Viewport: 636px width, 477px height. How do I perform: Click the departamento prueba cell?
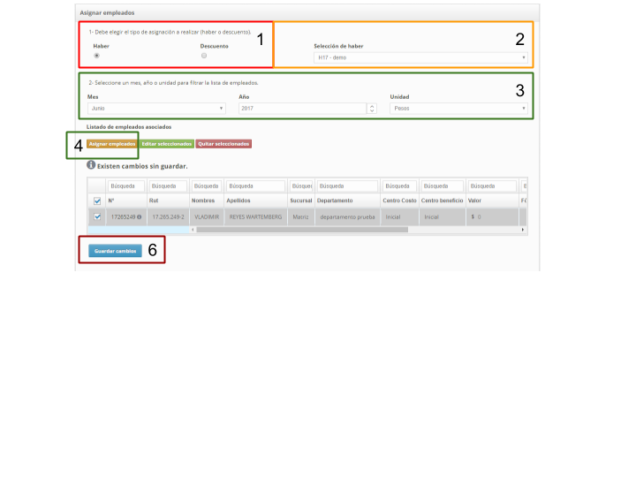[348, 217]
